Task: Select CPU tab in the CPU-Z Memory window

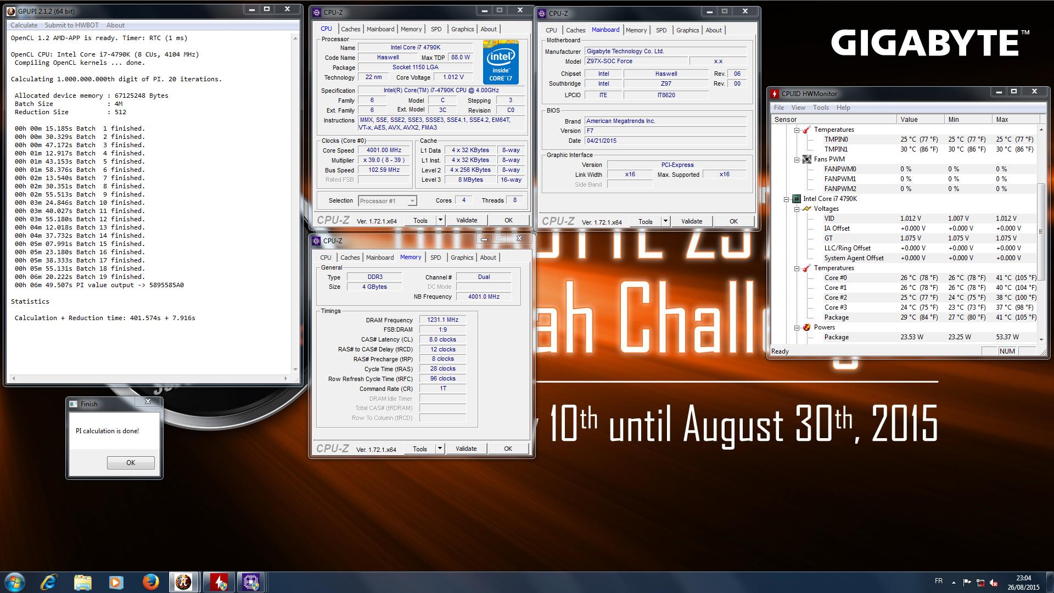Action: click(326, 258)
